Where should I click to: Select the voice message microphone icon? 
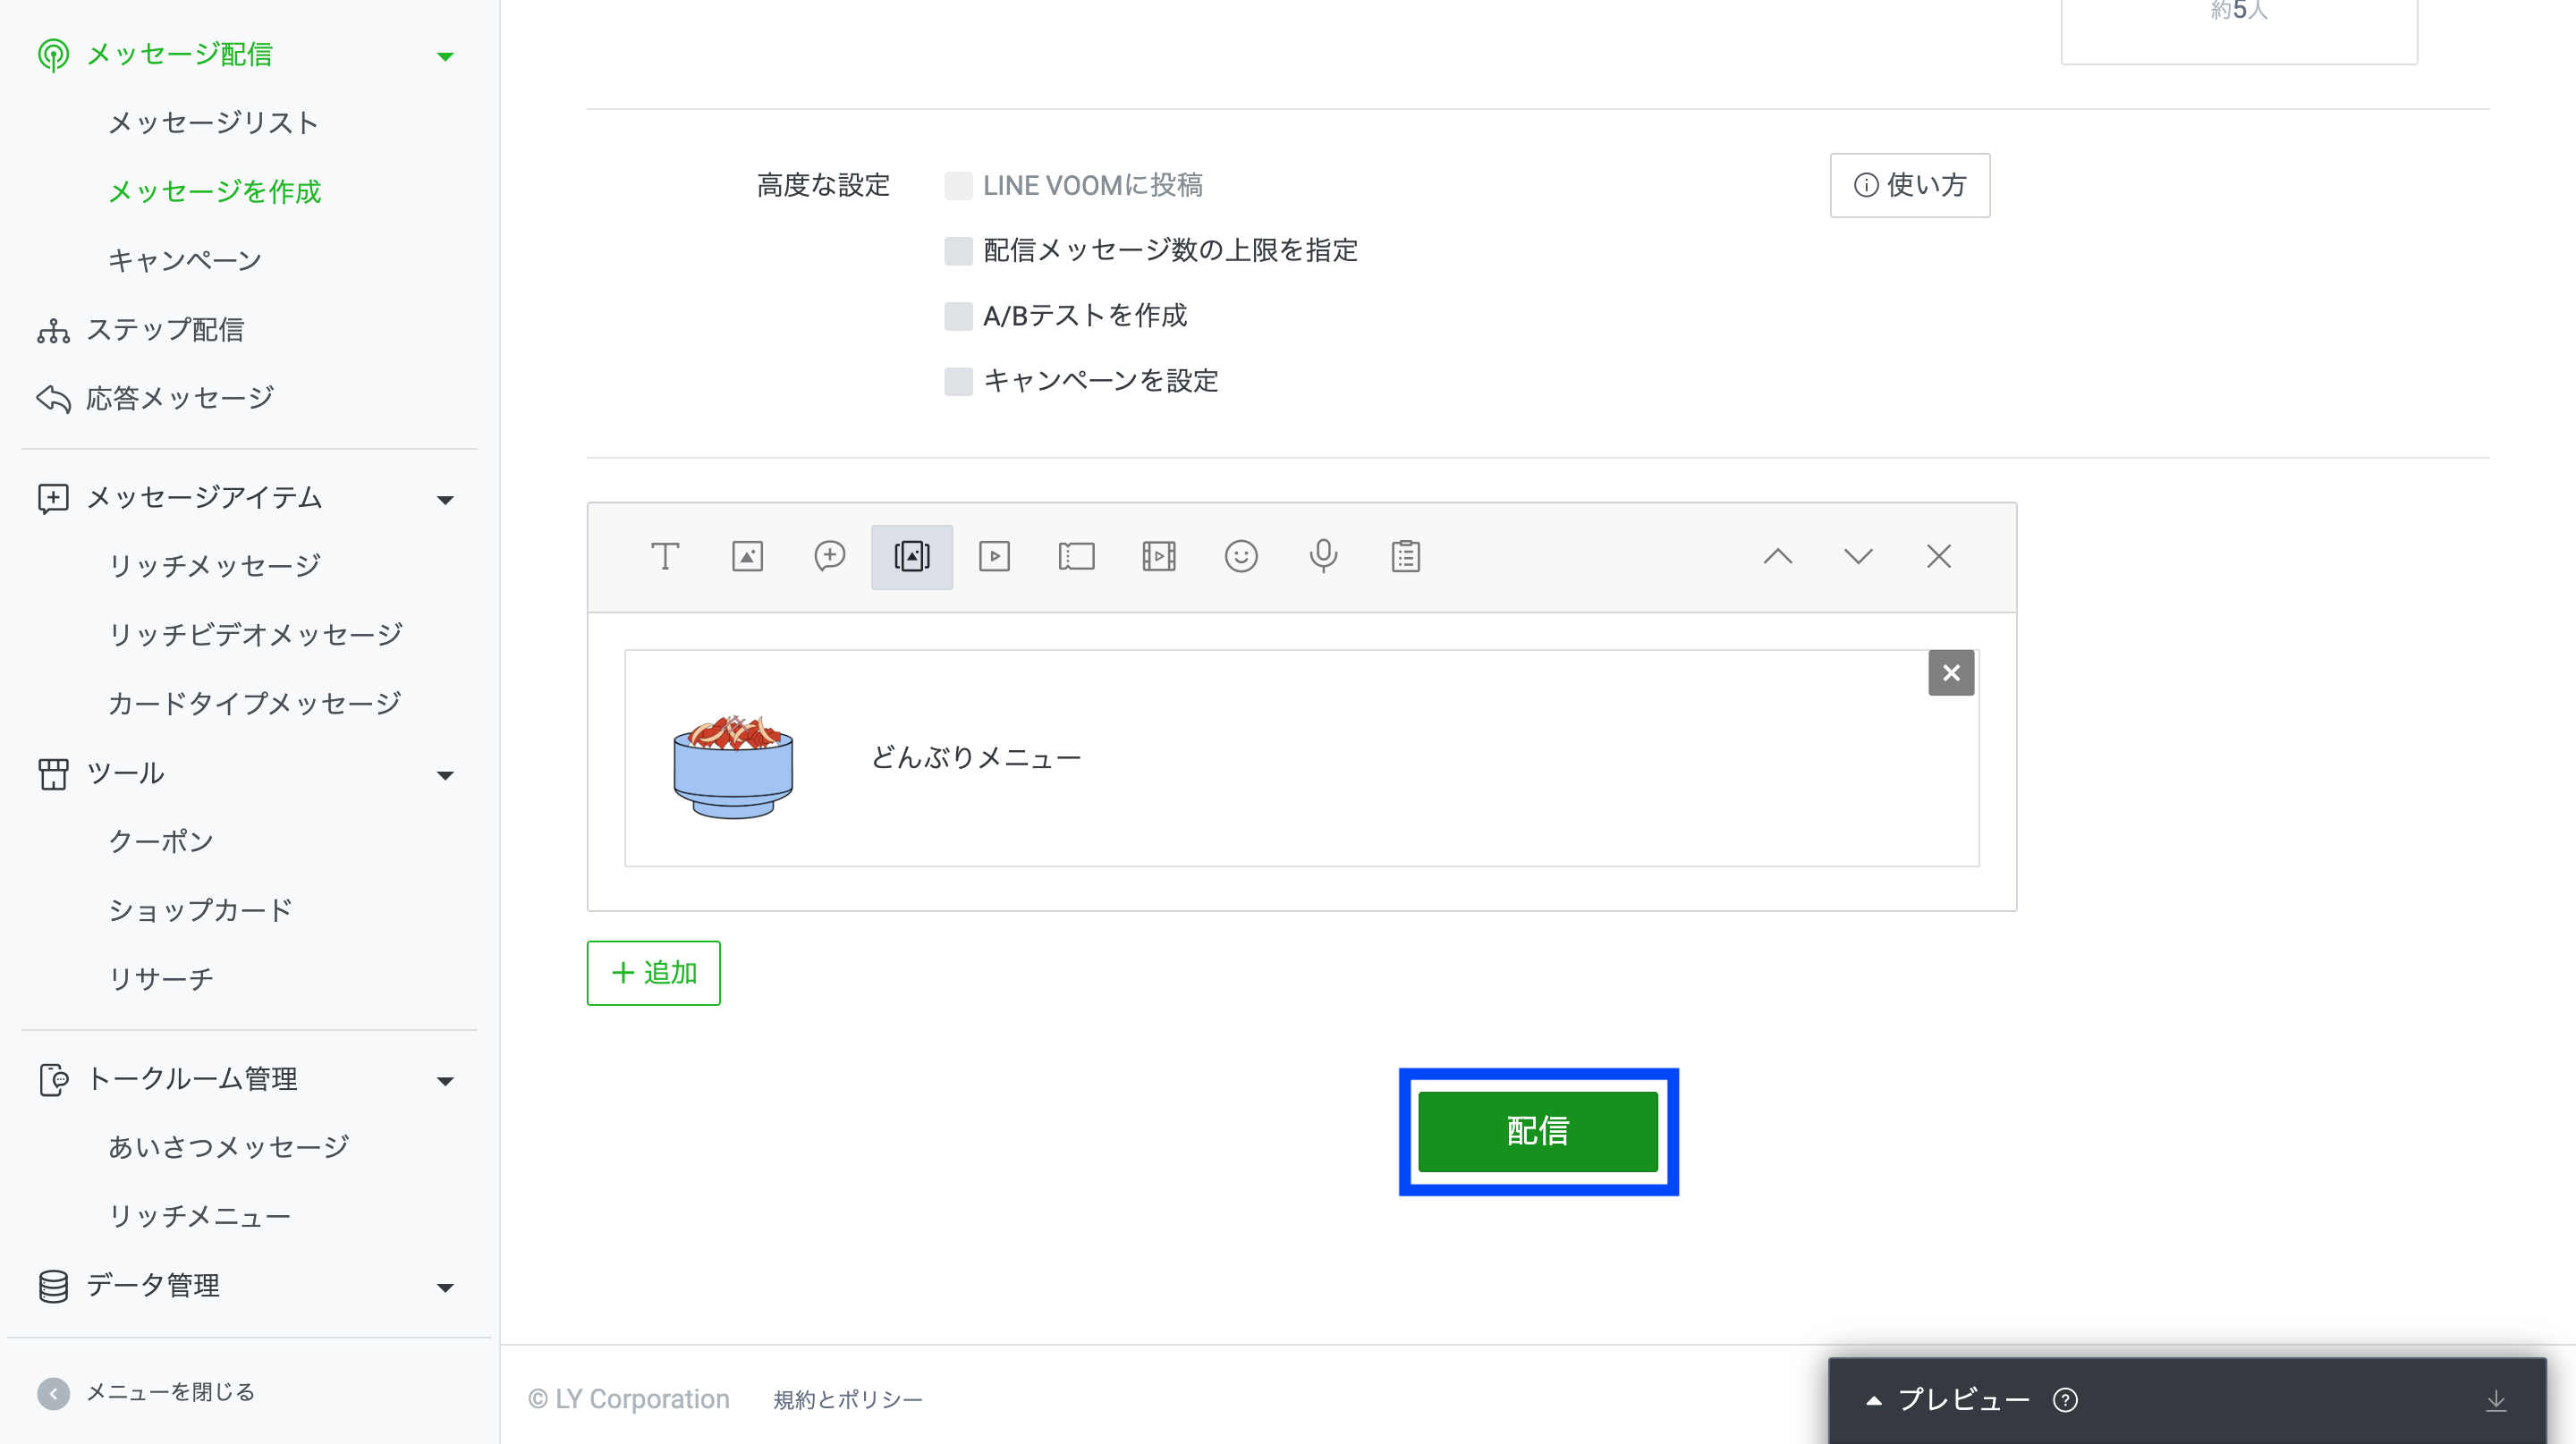pos(1323,557)
